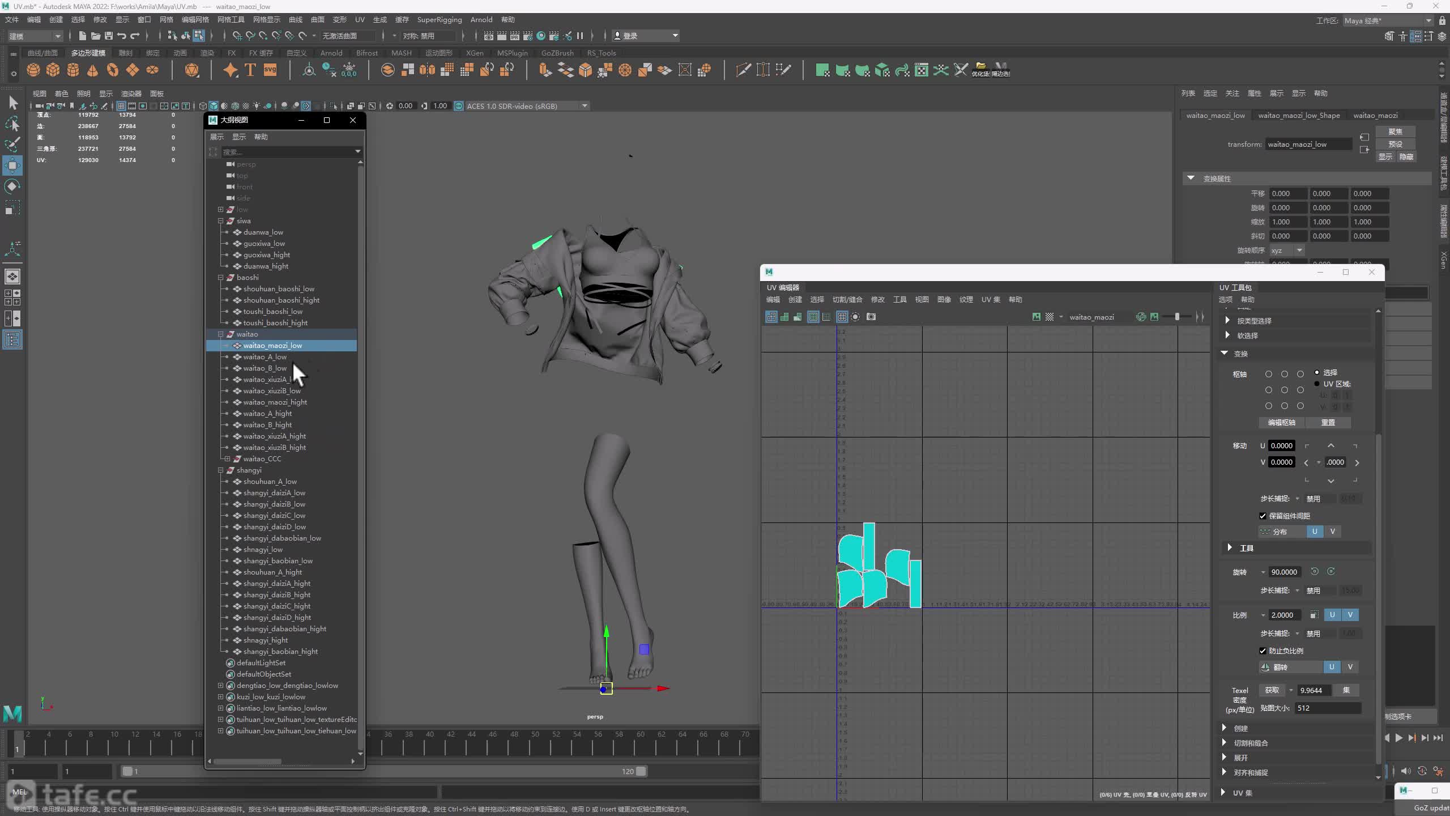1450x816 pixels.
Task: Switch to the Arnold shelf tab
Action: tap(331, 53)
